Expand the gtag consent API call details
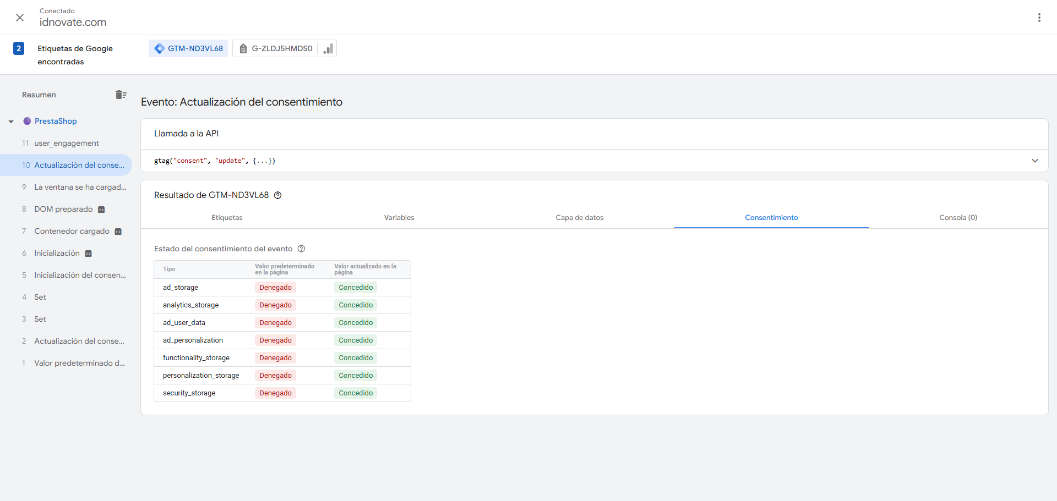Image resolution: width=1057 pixels, height=501 pixels. pyautogui.click(x=1034, y=161)
